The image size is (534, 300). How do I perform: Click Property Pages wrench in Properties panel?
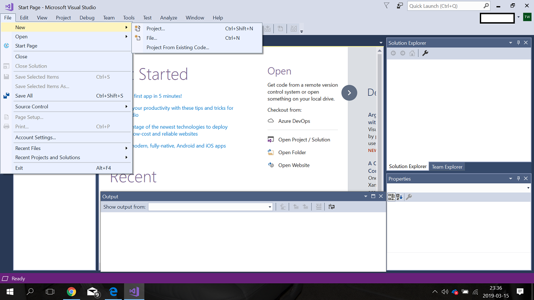[x=409, y=197]
